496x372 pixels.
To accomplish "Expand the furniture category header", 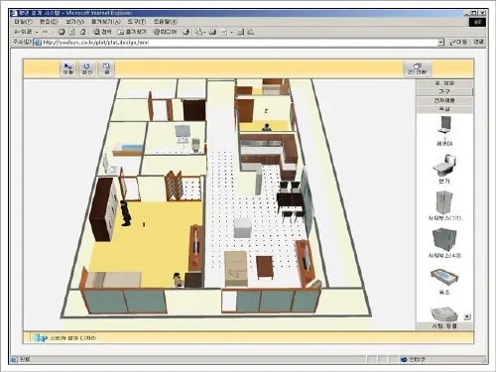I will click(x=444, y=91).
